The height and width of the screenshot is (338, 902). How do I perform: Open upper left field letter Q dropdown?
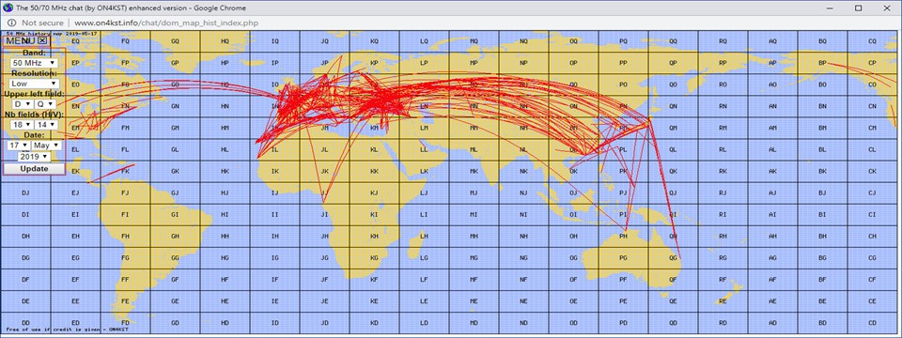[x=45, y=104]
